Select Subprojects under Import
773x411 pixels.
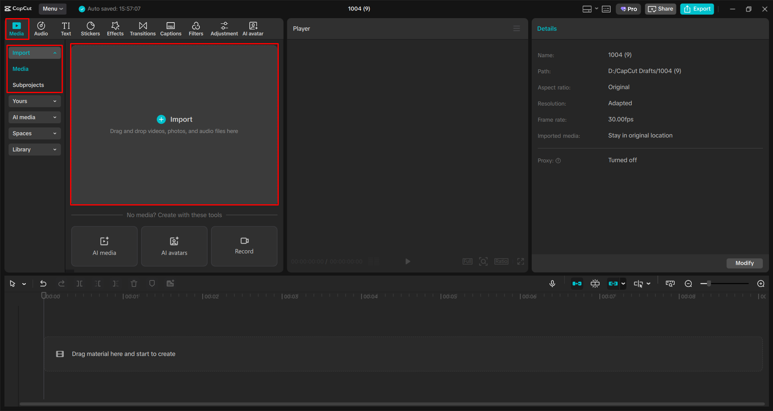point(28,85)
